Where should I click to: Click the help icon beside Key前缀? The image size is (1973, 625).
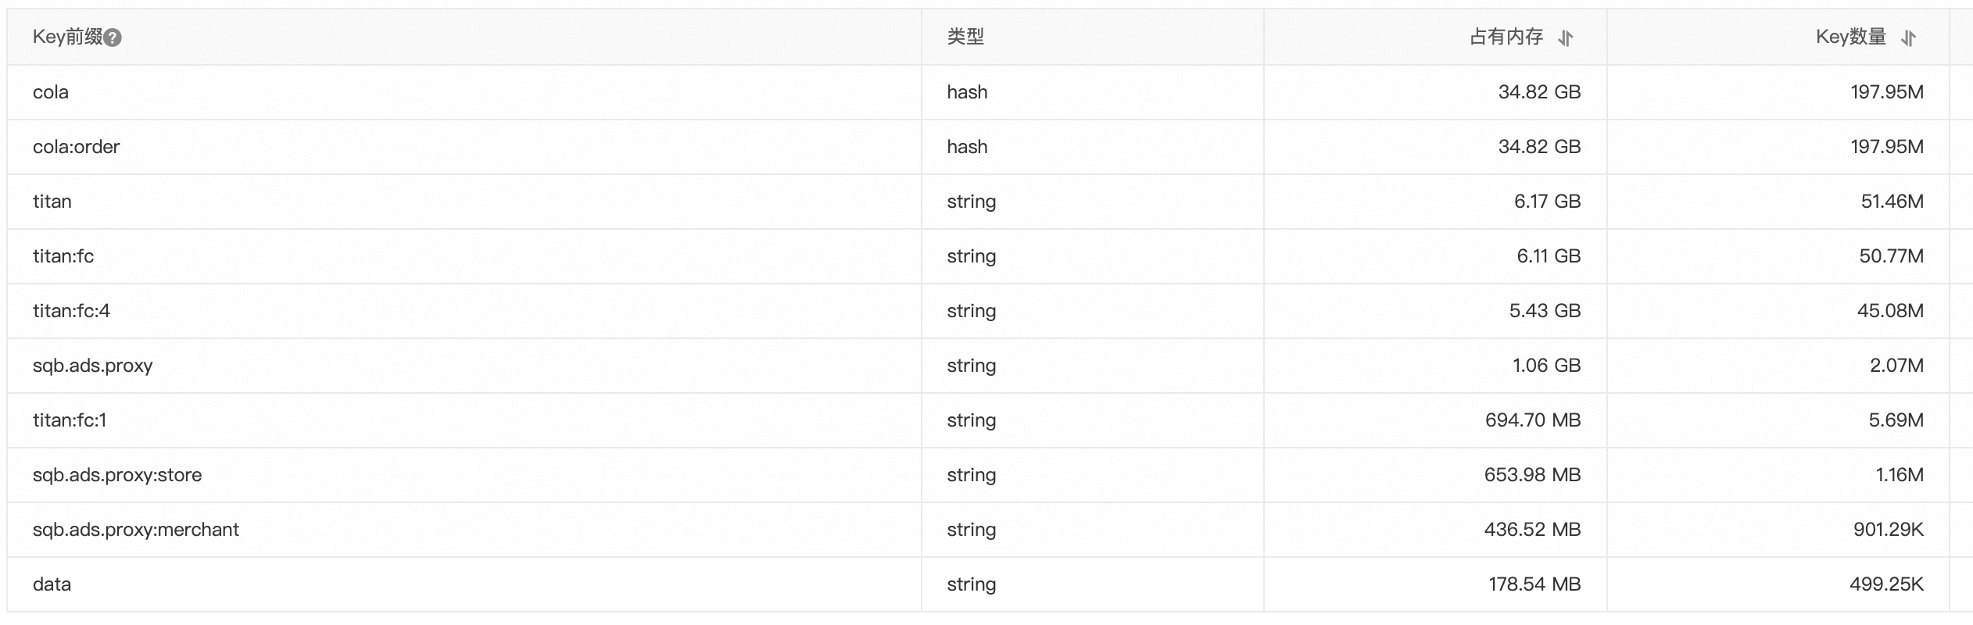pos(113,37)
